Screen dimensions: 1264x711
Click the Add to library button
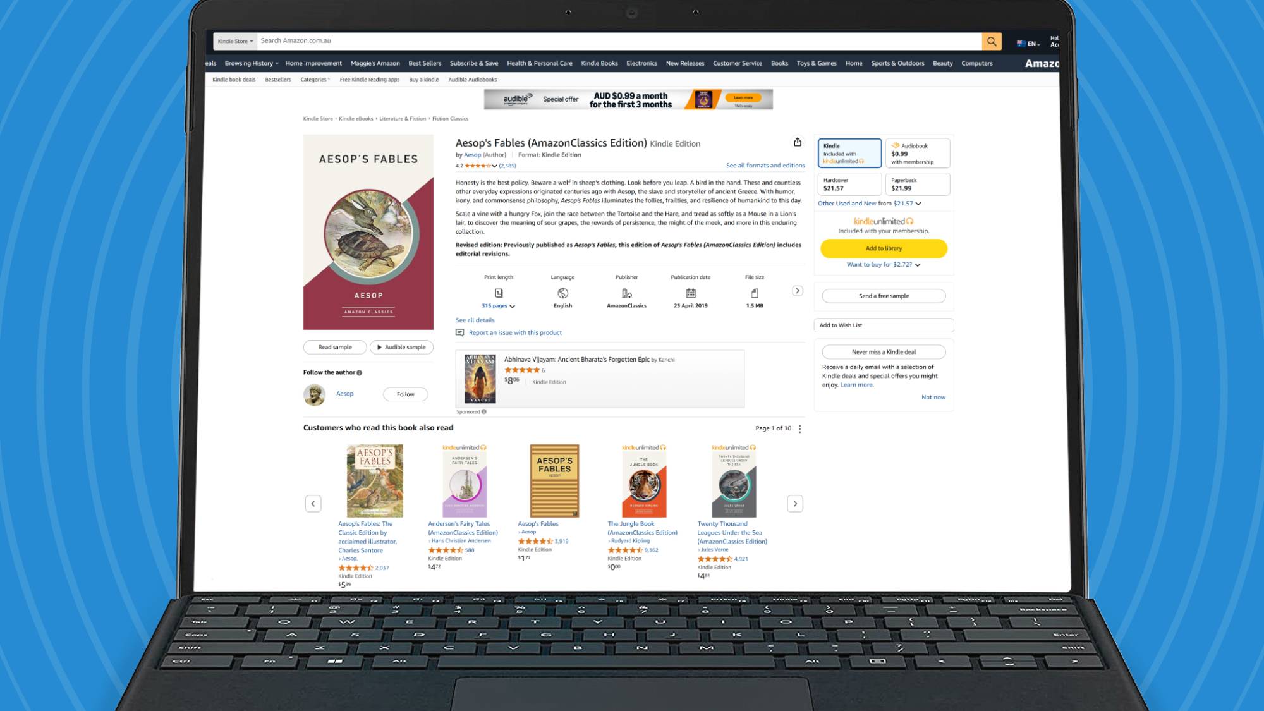point(884,248)
